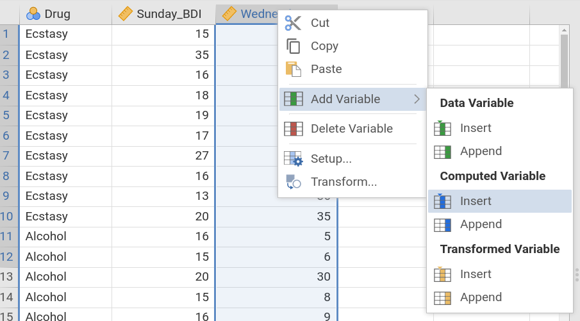
Task: Click the nominal icon beside Drug header
Action: click(33, 13)
